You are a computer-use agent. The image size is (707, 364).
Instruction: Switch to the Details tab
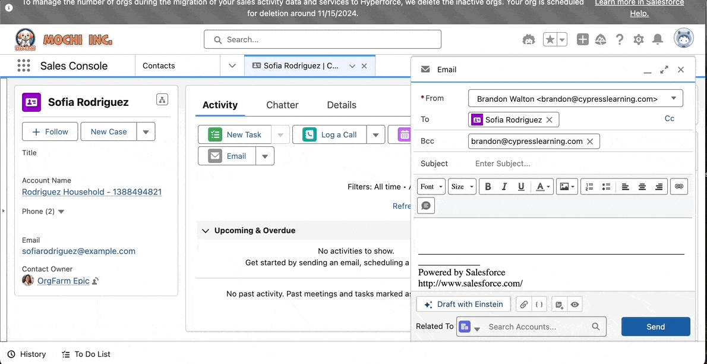tap(342, 105)
